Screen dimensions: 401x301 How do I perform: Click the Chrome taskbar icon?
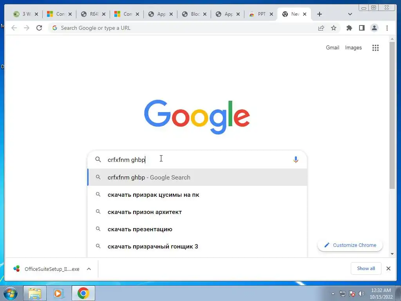point(83,293)
